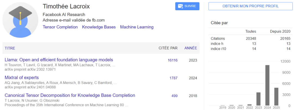Open the Tensor Completion interest link
This screenshot has width=294, height=110.
60,27
